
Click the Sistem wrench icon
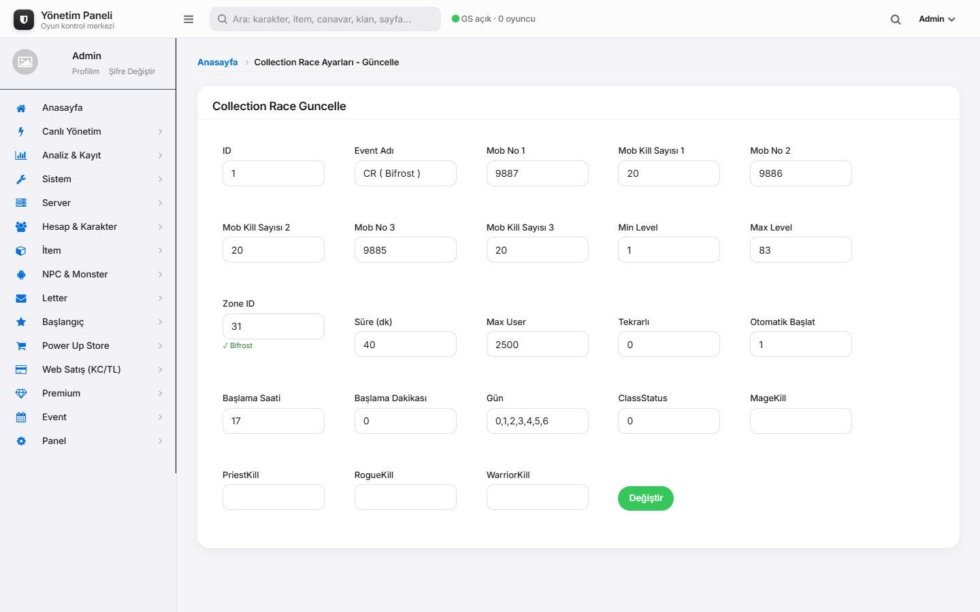point(21,180)
